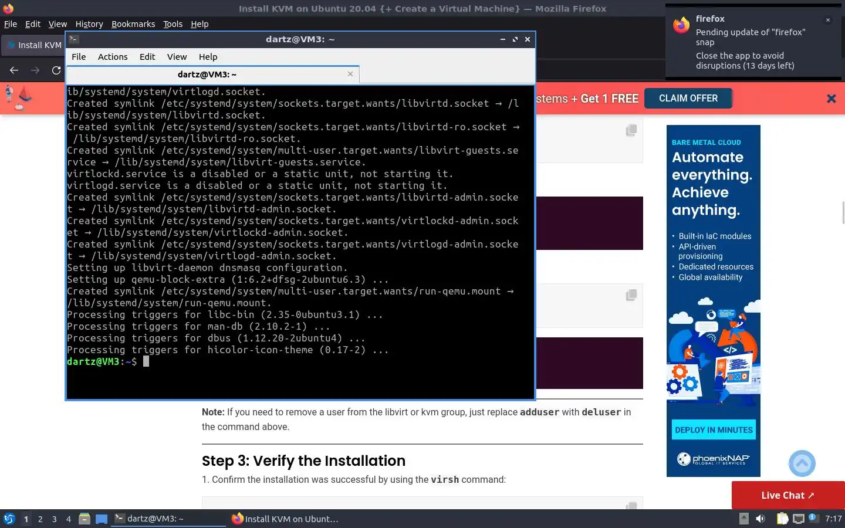Image resolution: width=845 pixels, height=528 pixels.
Task: Click the show desktop taskbar icon
Action: point(102,519)
